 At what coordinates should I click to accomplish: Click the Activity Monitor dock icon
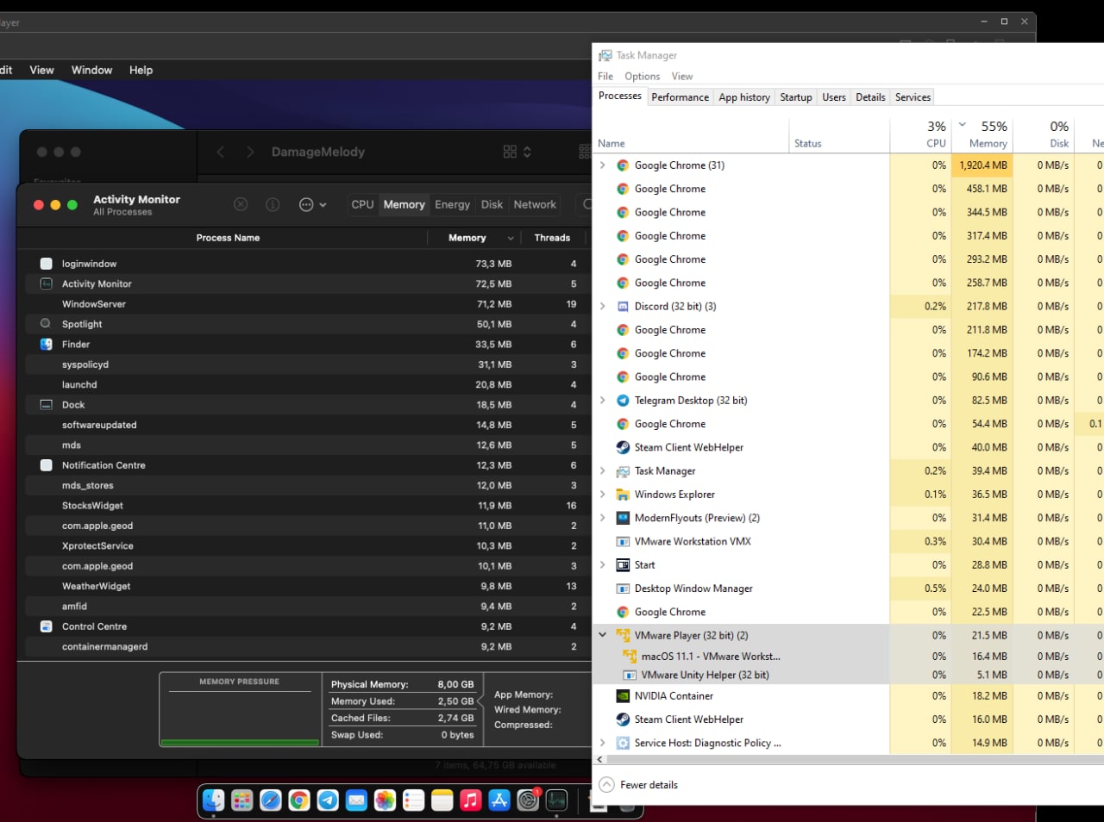click(556, 800)
